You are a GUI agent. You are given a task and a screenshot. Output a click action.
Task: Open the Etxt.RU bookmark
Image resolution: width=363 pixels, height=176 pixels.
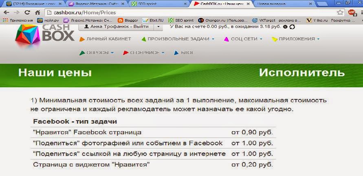click(153, 20)
